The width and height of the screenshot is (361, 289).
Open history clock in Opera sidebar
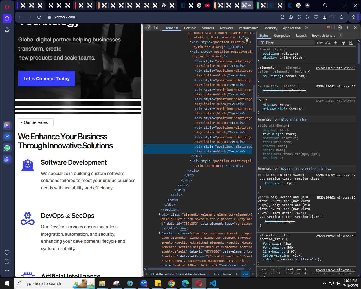(7, 262)
